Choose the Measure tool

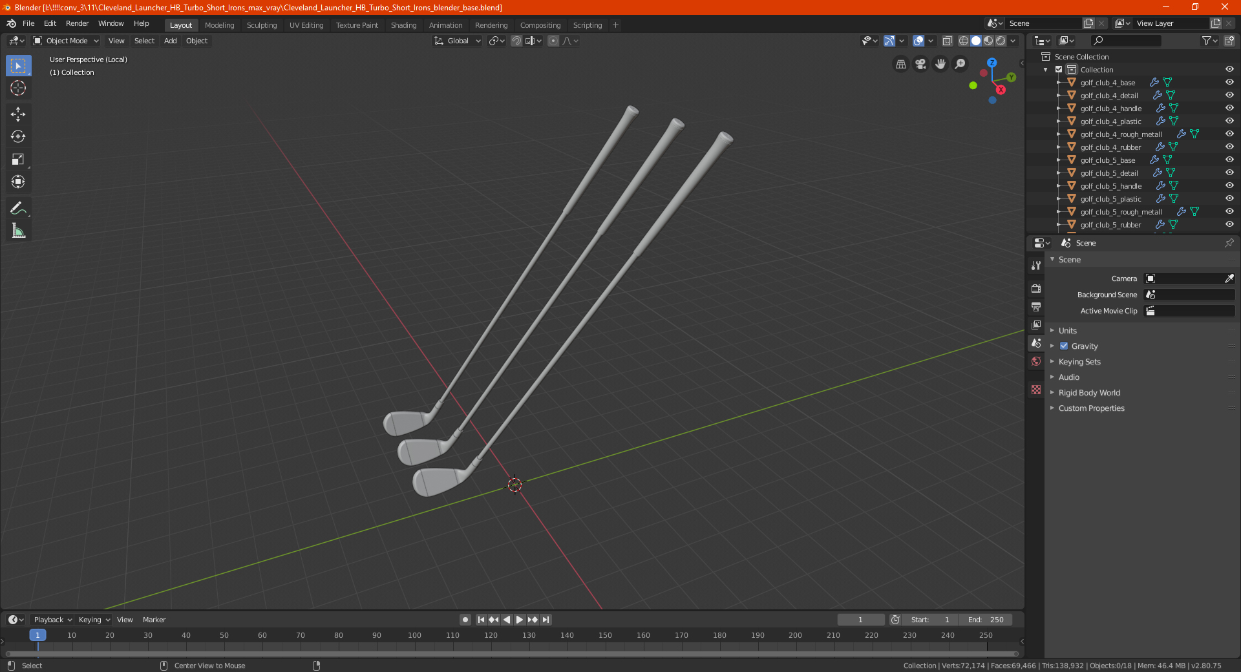pyautogui.click(x=18, y=231)
